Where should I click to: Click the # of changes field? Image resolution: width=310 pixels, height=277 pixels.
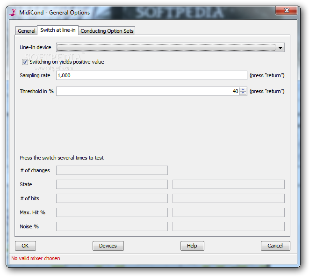tap(112, 170)
